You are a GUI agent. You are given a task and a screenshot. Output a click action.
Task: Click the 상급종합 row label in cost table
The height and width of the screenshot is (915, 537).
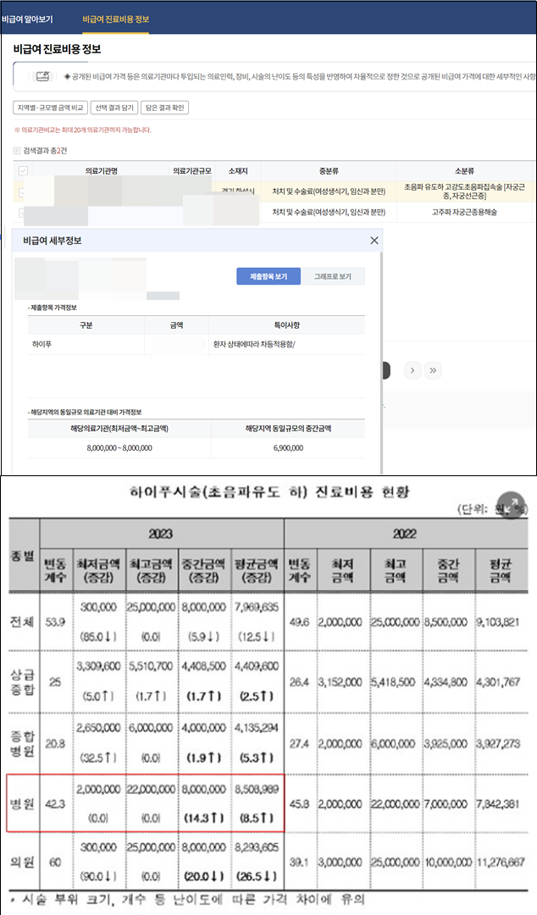[x=22, y=681]
